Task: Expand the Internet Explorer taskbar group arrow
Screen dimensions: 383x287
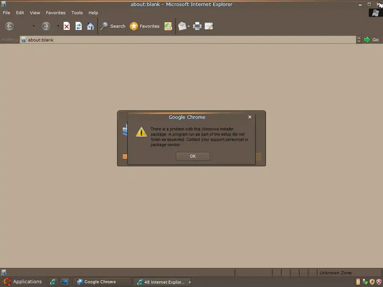Action: [x=190, y=283]
